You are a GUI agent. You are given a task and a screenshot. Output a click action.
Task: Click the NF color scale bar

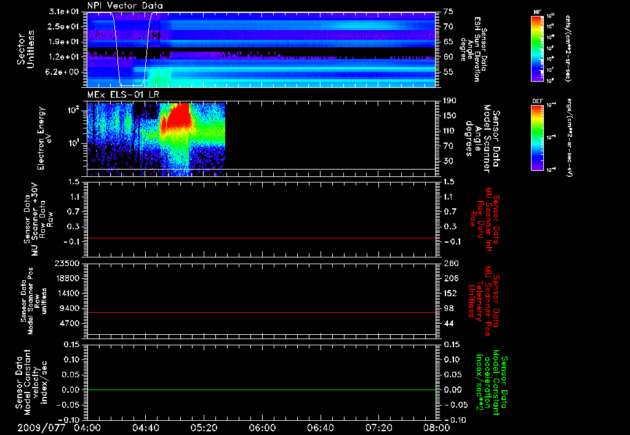538,48
